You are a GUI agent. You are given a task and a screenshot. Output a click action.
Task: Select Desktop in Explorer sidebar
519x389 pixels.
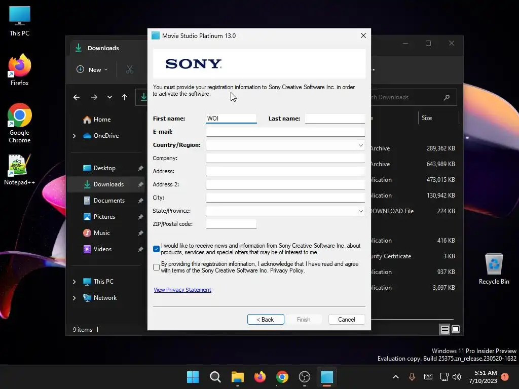[x=104, y=168]
